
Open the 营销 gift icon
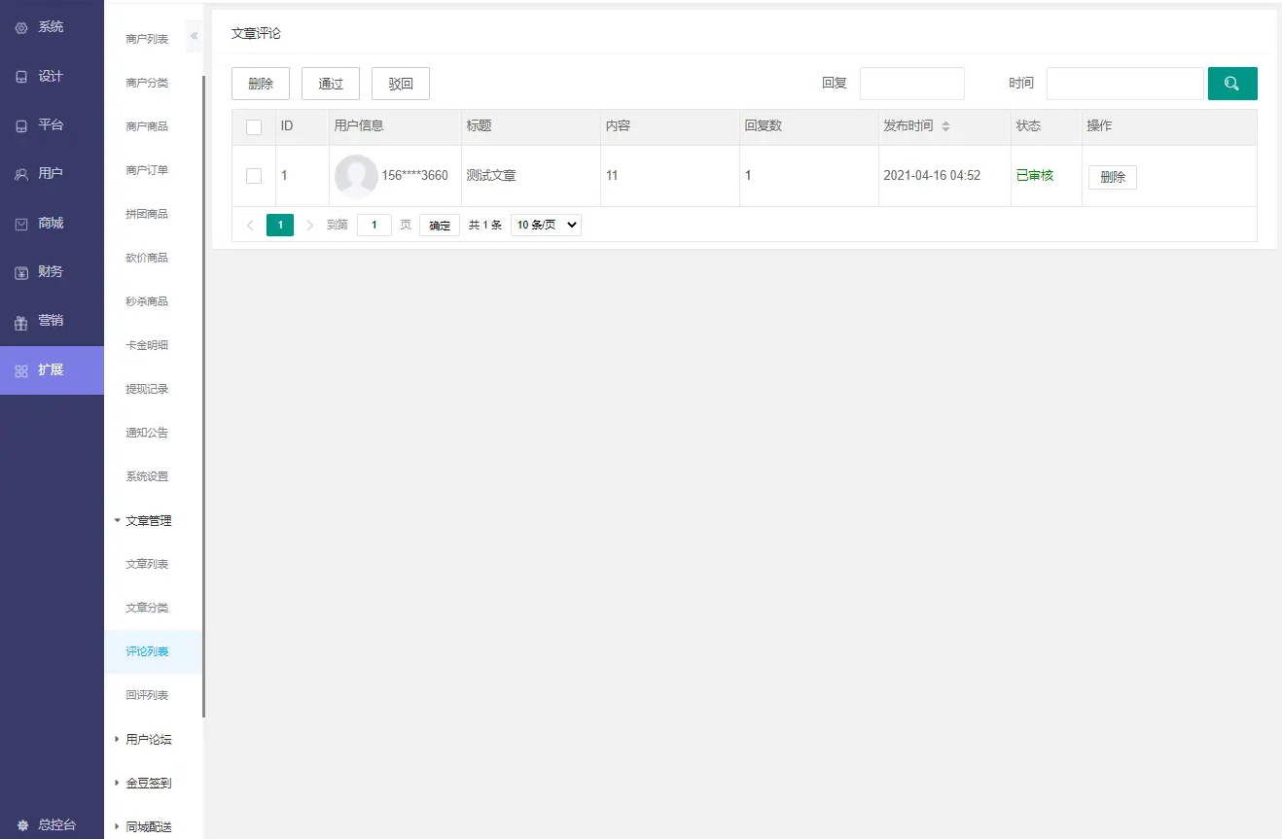21,322
